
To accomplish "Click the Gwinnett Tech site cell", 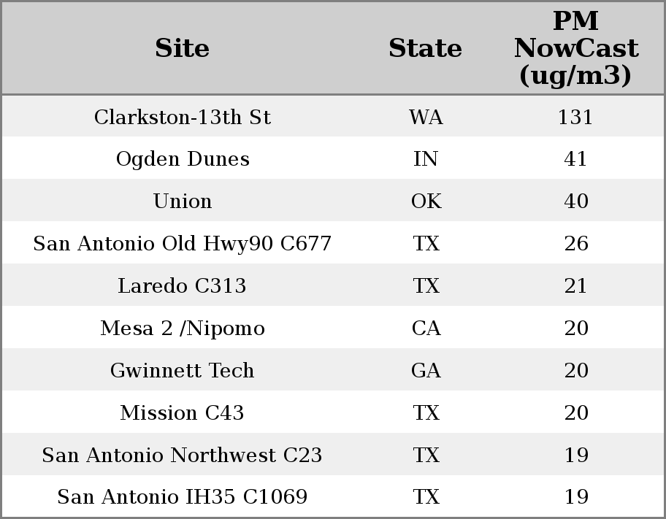I will tap(183, 371).
